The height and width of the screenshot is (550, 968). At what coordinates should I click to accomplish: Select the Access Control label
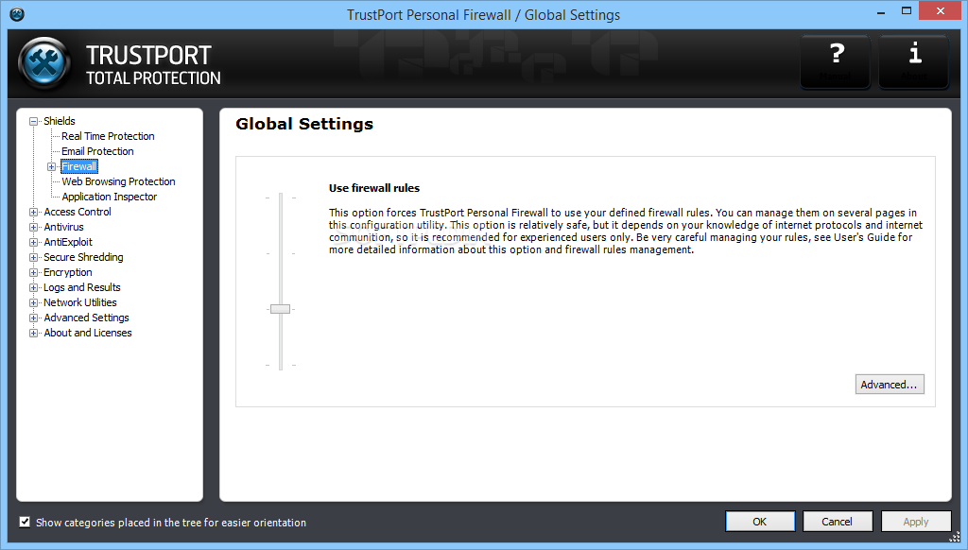coord(78,212)
